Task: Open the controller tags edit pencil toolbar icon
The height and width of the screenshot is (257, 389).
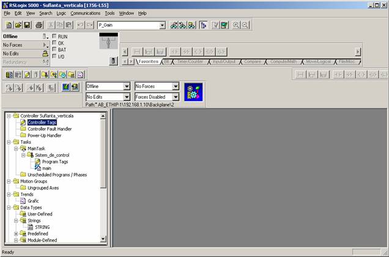Action: 27,75
